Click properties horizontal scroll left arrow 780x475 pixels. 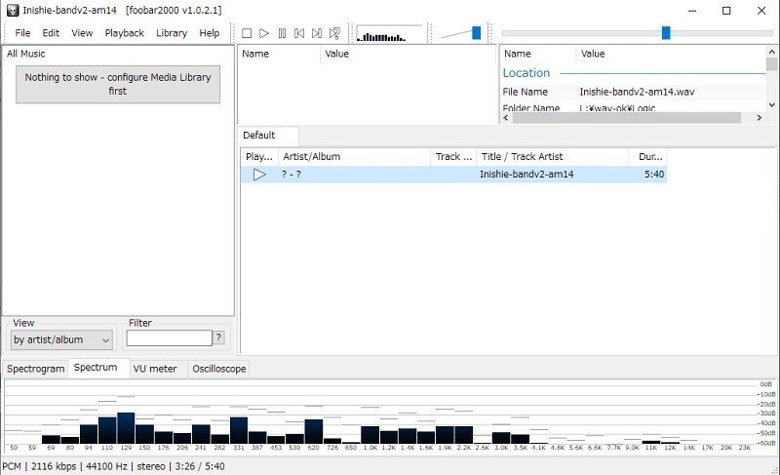(506, 118)
